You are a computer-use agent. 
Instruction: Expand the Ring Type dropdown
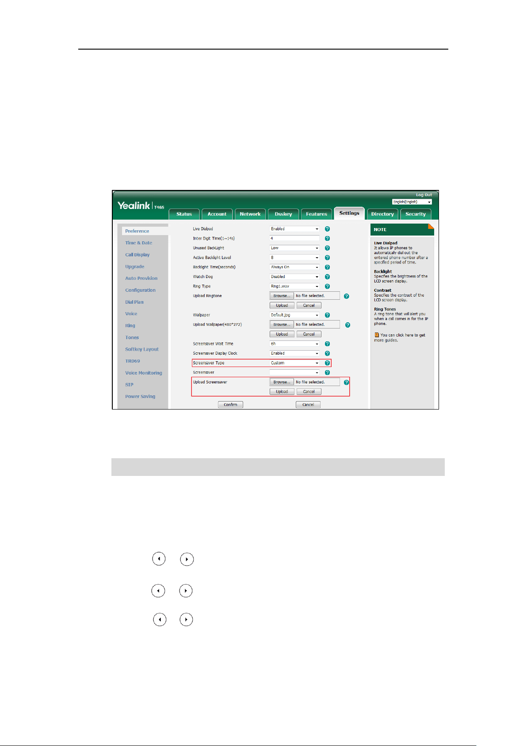coord(294,286)
